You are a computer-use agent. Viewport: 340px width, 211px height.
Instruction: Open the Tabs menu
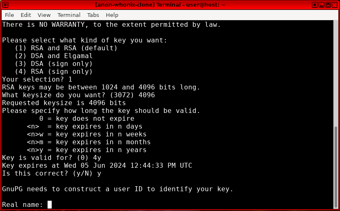(x=93, y=15)
